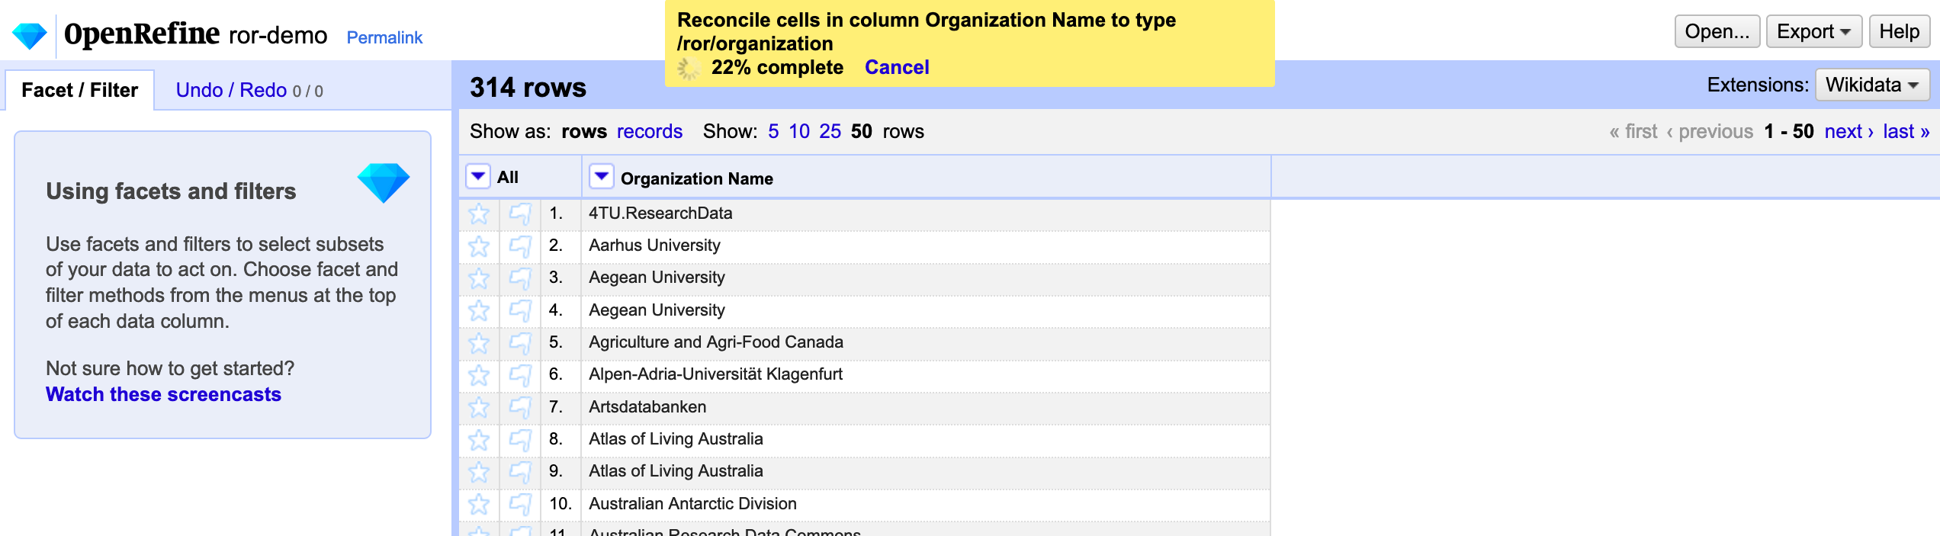Flag row 7 Artsdatabanken
This screenshot has width=1940, height=536.
point(520,407)
